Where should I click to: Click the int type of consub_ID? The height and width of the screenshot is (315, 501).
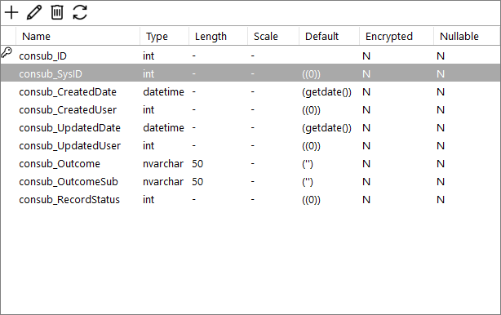click(149, 56)
